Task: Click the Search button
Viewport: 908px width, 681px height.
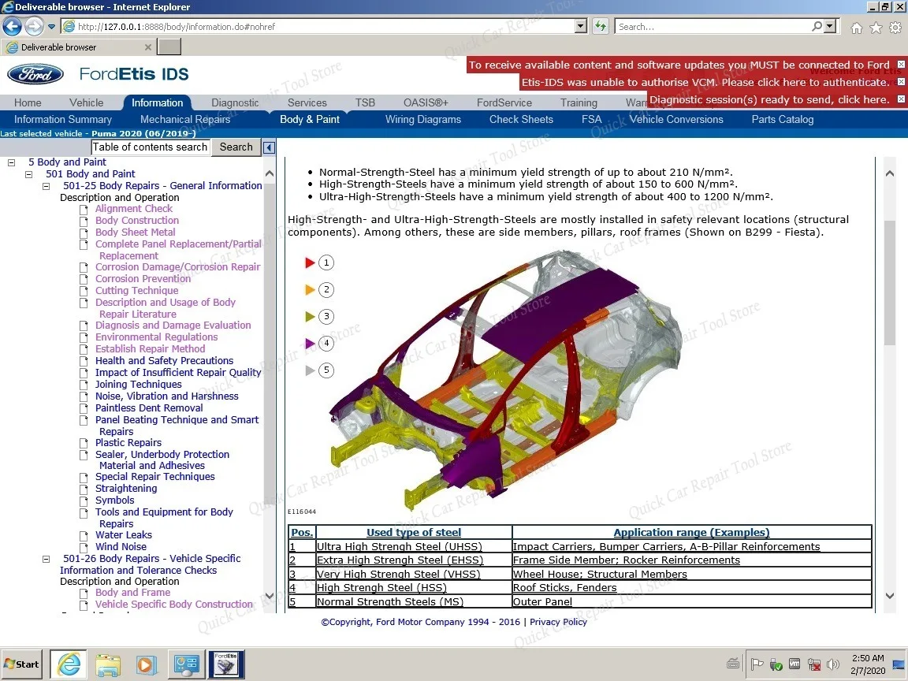Action: click(236, 147)
